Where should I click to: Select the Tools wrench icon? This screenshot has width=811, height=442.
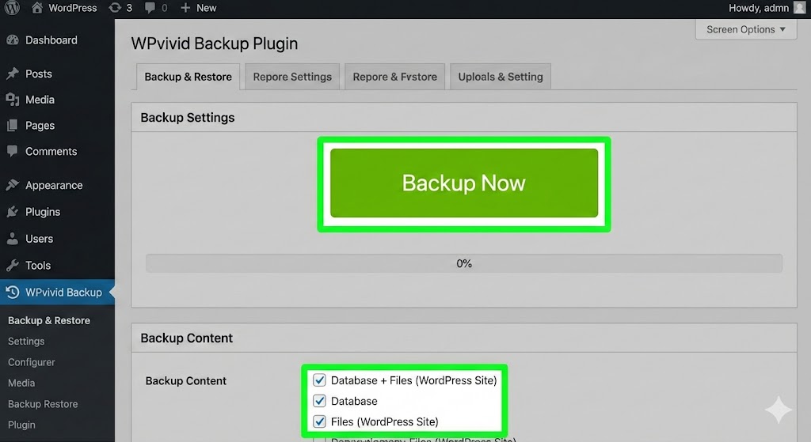[12, 266]
